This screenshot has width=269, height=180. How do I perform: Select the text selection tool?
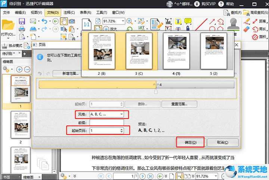[64, 29]
